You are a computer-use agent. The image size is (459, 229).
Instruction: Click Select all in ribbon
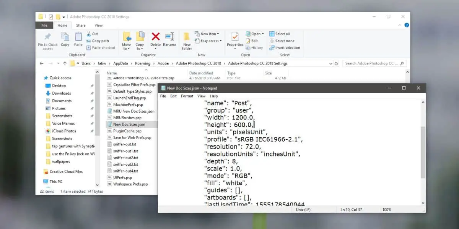click(280, 34)
